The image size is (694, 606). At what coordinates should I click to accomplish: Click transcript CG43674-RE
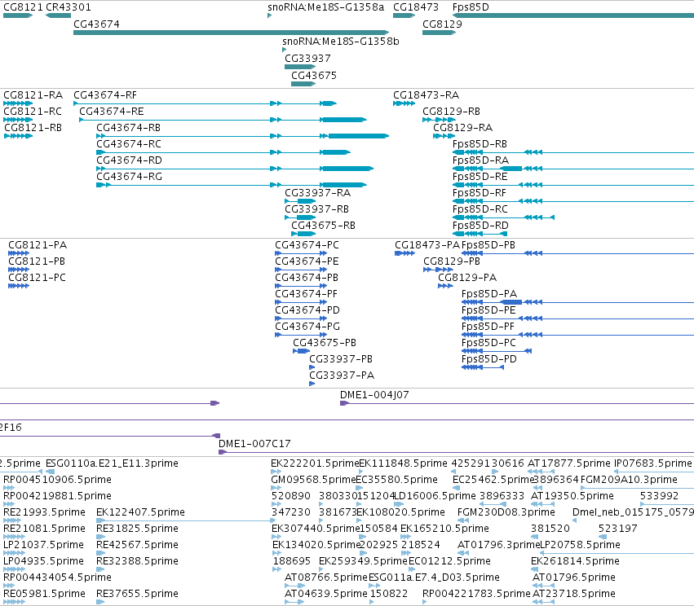(x=112, y=112)
